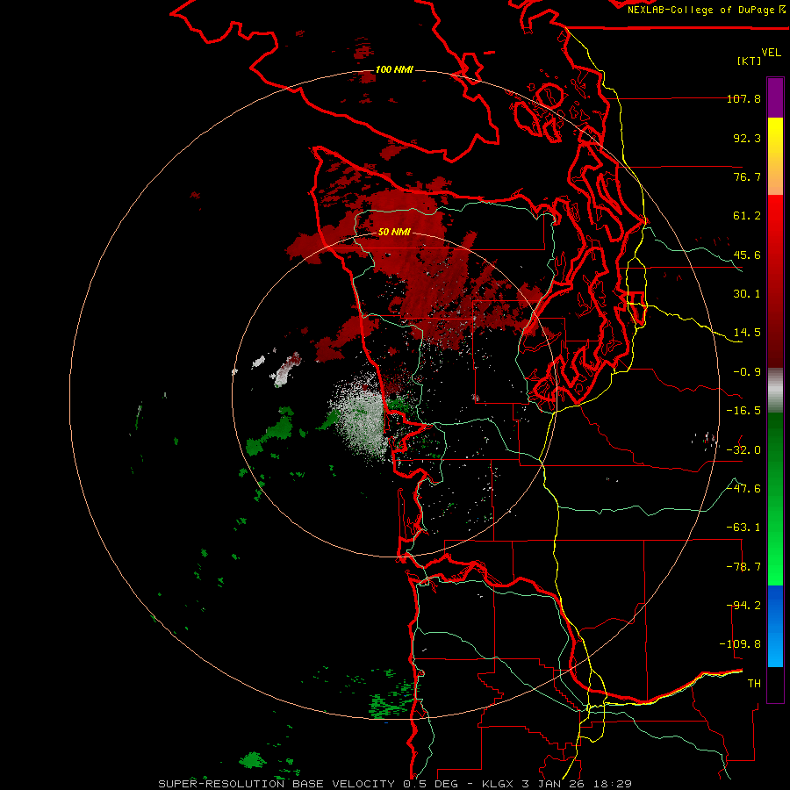The image size is (790, 790).
Task: Click the large red outbound velocity area
Action: 423,262
